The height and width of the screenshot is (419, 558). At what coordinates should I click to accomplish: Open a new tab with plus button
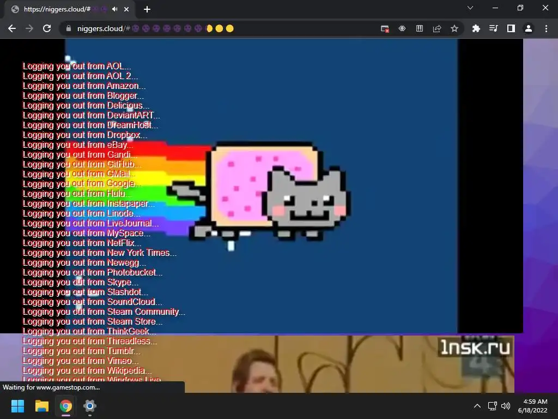point(147,9)
